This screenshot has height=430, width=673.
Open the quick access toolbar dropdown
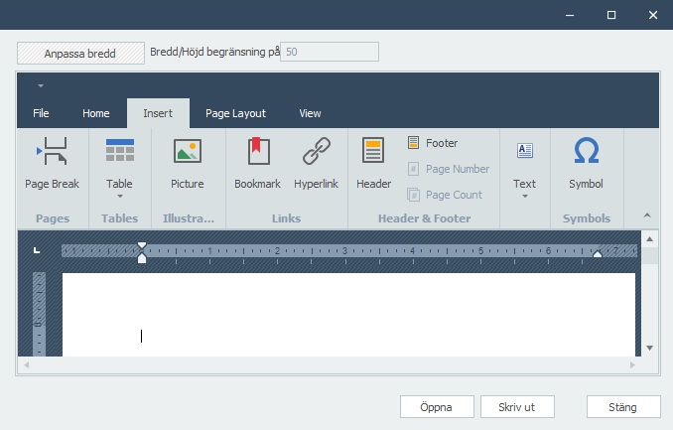point(41,86)
